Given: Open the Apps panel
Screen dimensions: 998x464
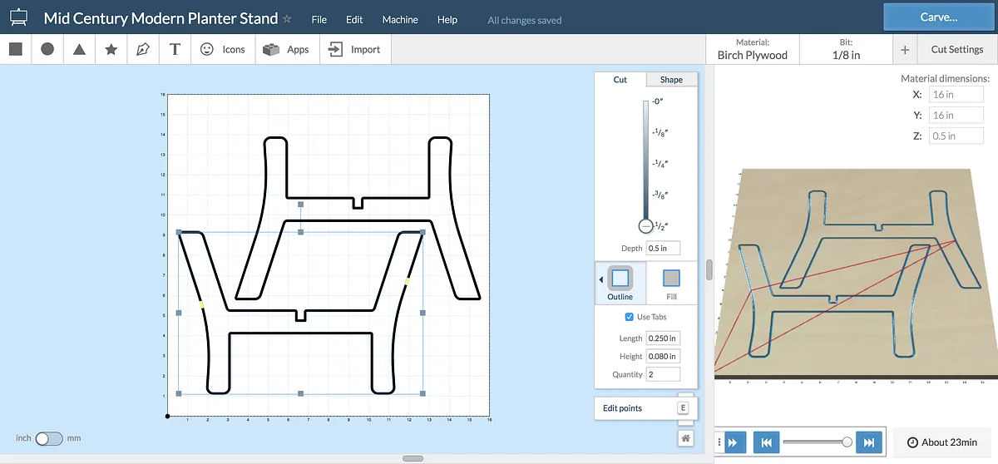Looking at the screenshot, I should tap(286, 49).
